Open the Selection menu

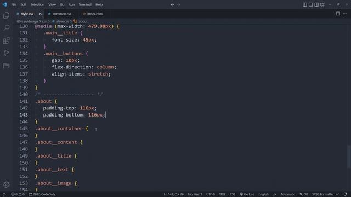(37, 5)
